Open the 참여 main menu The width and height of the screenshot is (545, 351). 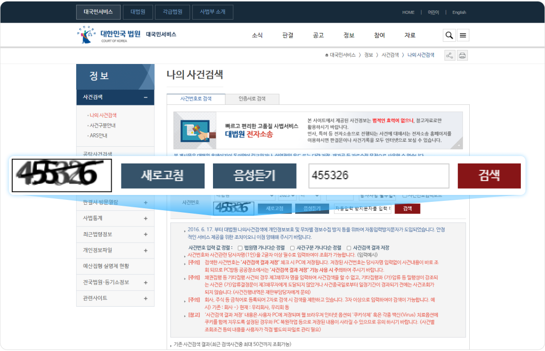(380, 35)
